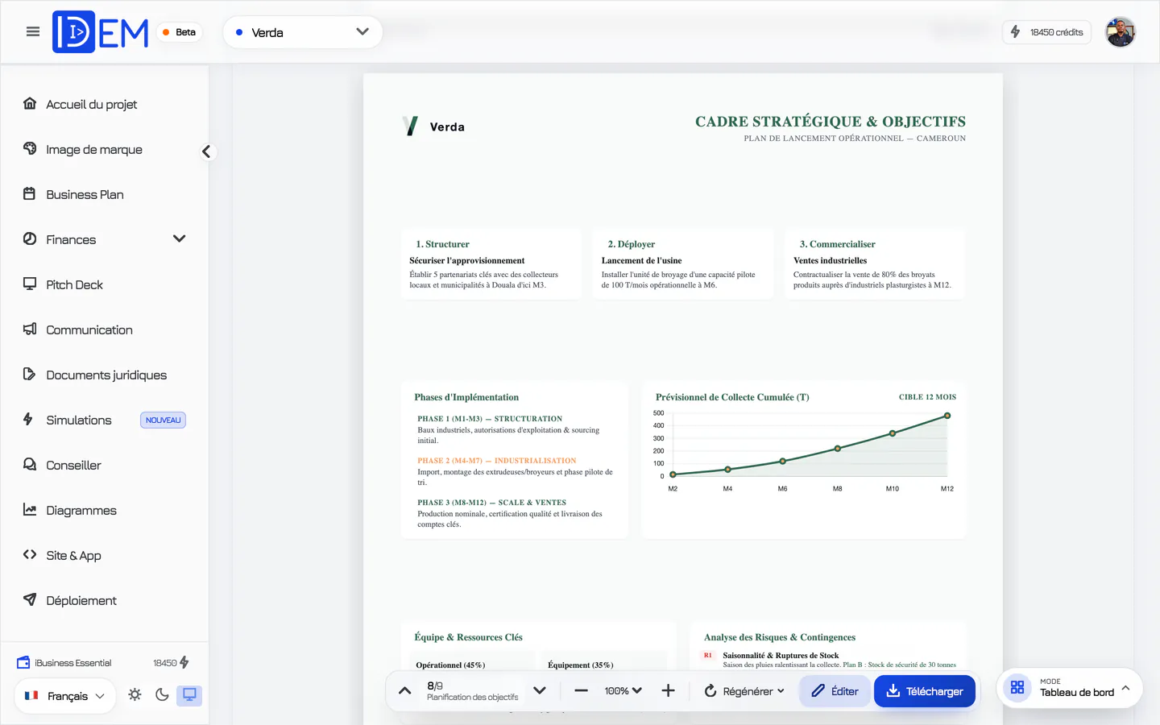Click the iBusiness Essential wallet icon
Image resolution: width=1160 pixels, height=725 pixels.
(23, 663)
